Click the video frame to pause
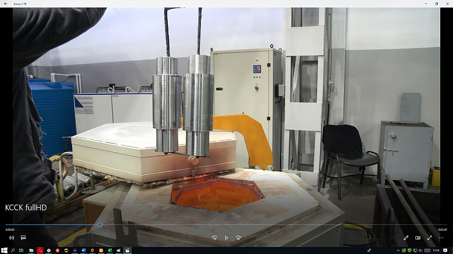The image size is (453, 254). (x=227, y=116)
